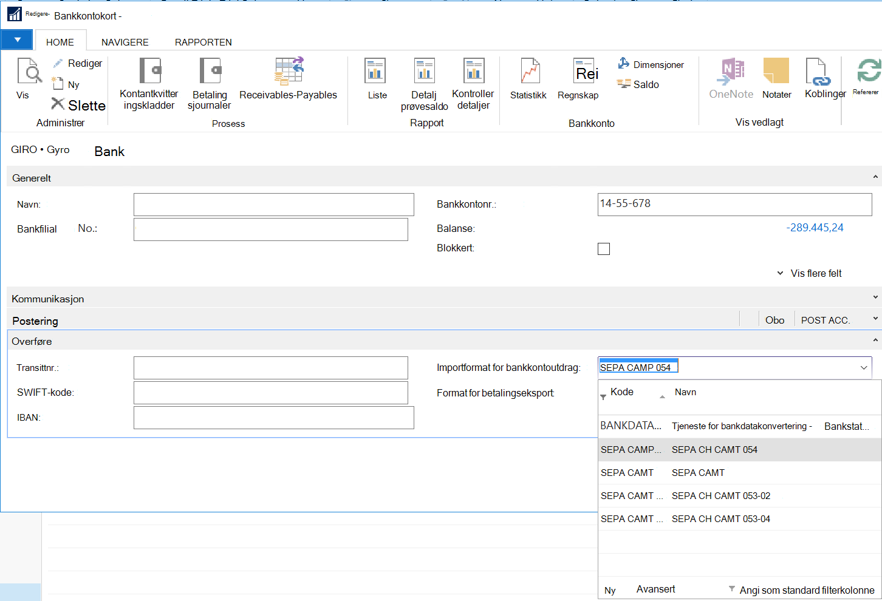Open Notater sticky note icon
Image resolution: width=882 pixels, height=601 pixels.
tap(776, 71)
